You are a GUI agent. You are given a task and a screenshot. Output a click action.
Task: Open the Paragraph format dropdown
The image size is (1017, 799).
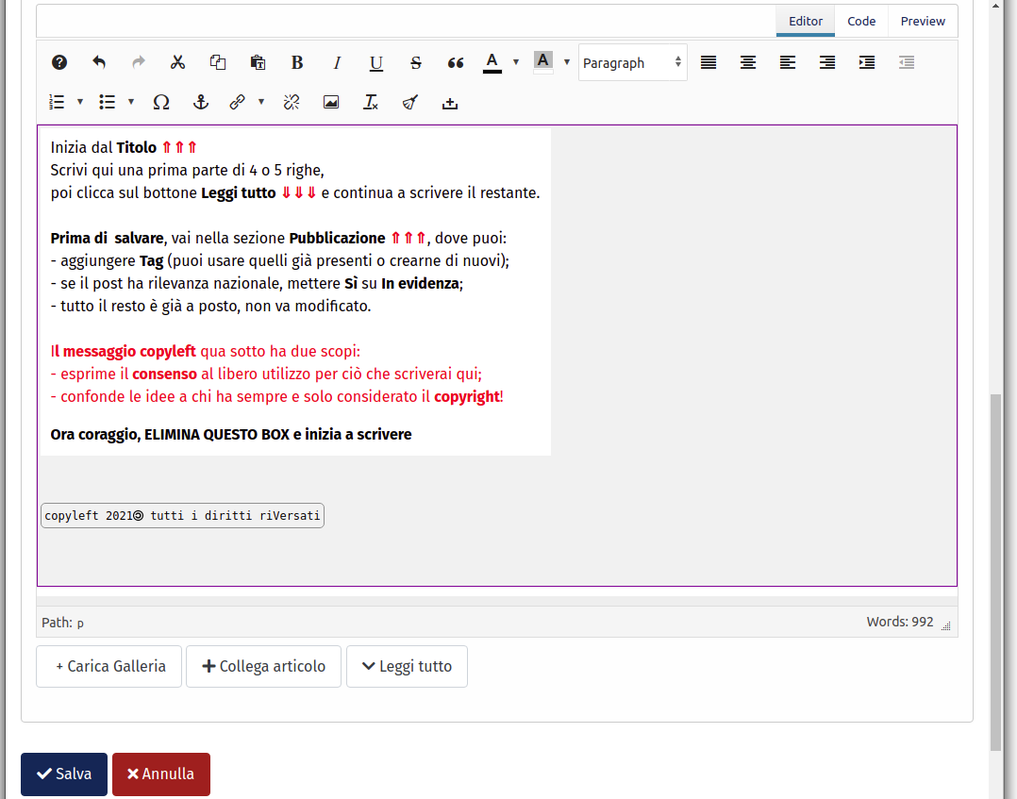632,63
